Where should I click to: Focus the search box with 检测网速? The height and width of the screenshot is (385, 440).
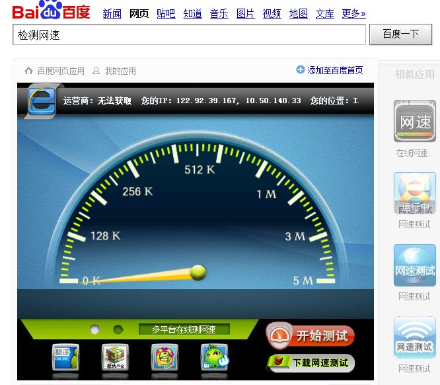coord(189,34)
